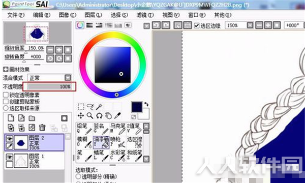Select the eyedropper color picker tool
Screen dimensions: 305x183
pyautogui.click(x=117, y=116)
